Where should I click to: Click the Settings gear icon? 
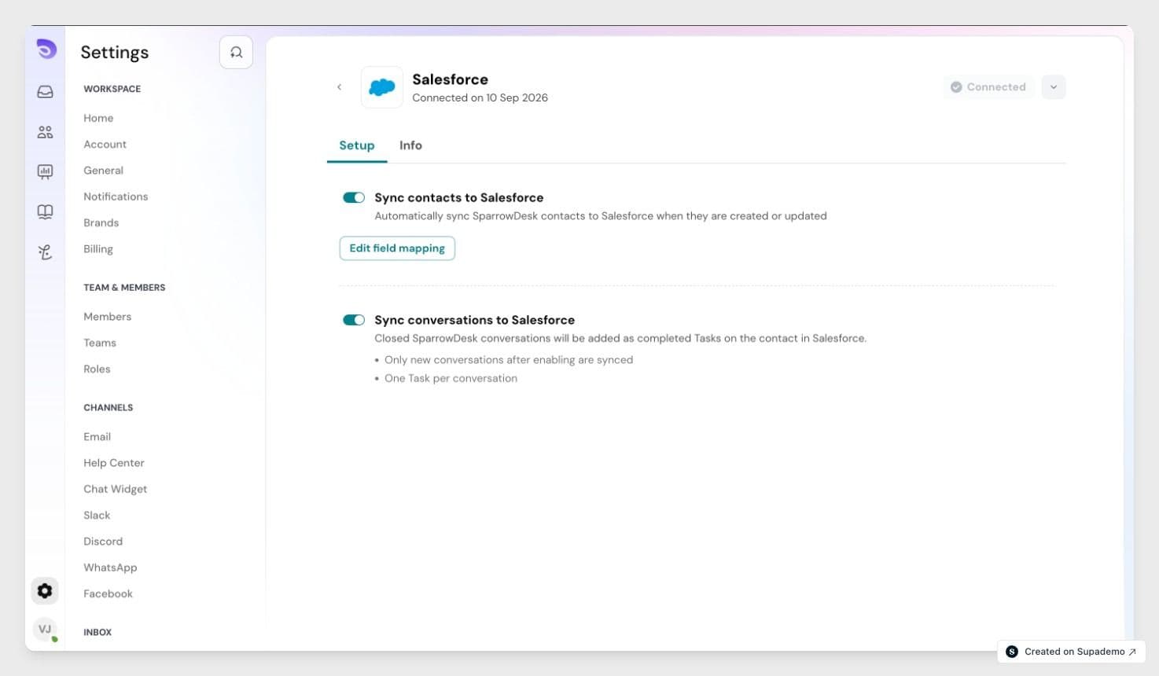[x=45, y=590]
